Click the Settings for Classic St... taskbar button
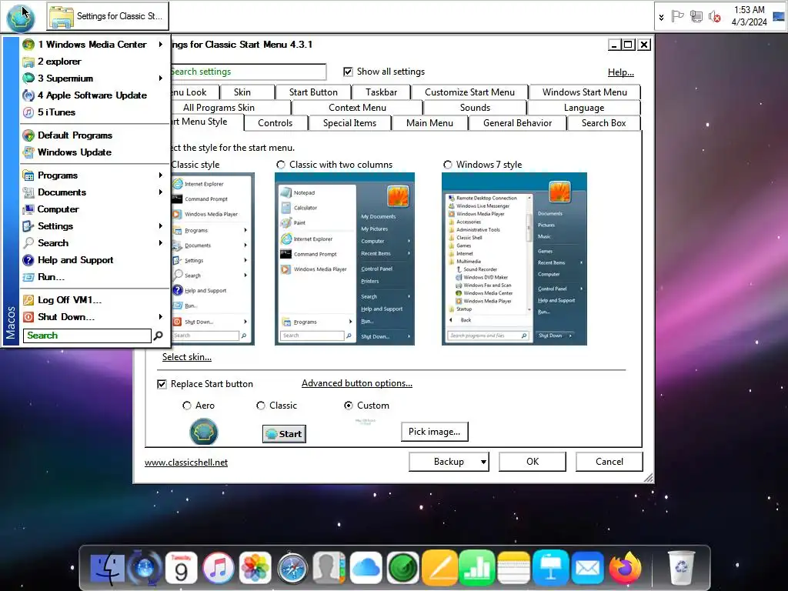 point(108,16)
